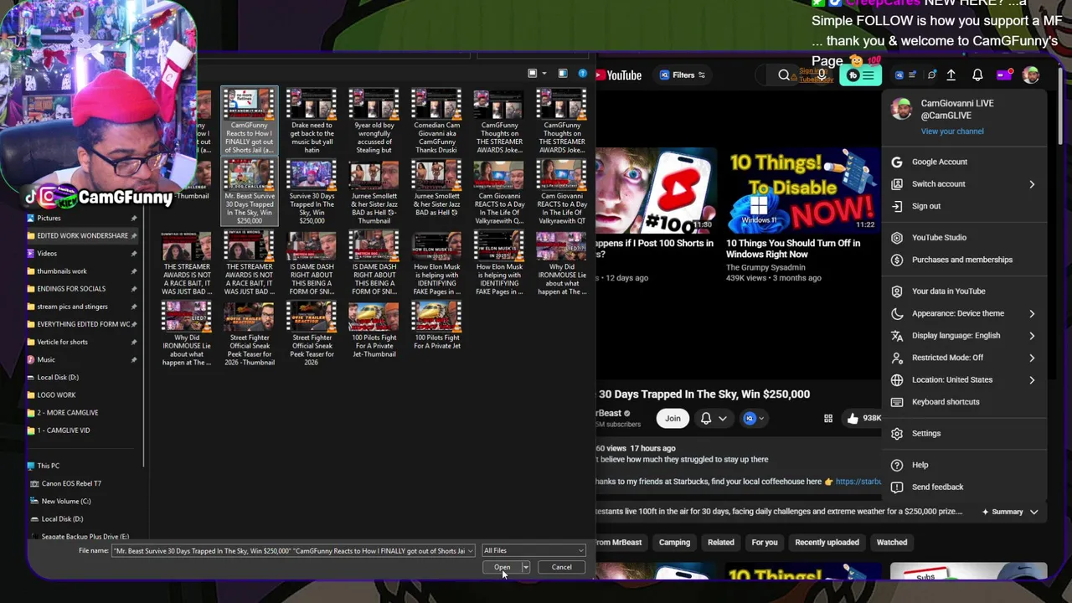The width and height of the screenshot is (1072, 603).
Task: Select the Related filter chip
Action: click(x=720, y=543)
